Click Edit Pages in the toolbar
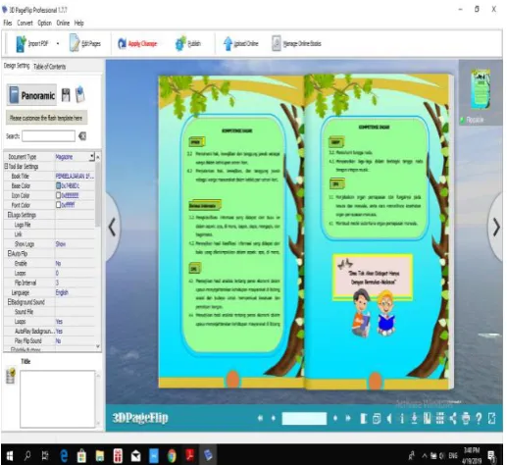 pyautogui.click(x=85, y=43)
